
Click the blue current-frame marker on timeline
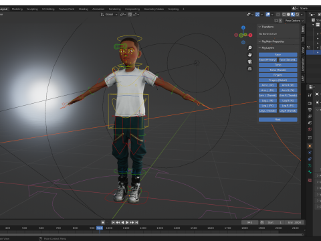tap(100, 228)
